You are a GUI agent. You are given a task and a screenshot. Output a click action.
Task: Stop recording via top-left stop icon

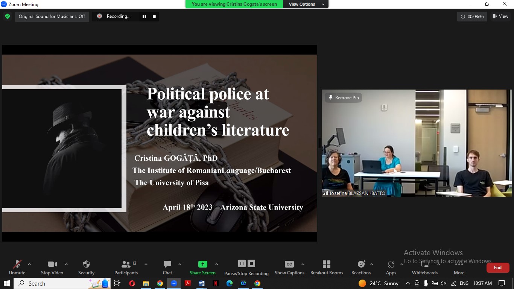click(154, 16)
